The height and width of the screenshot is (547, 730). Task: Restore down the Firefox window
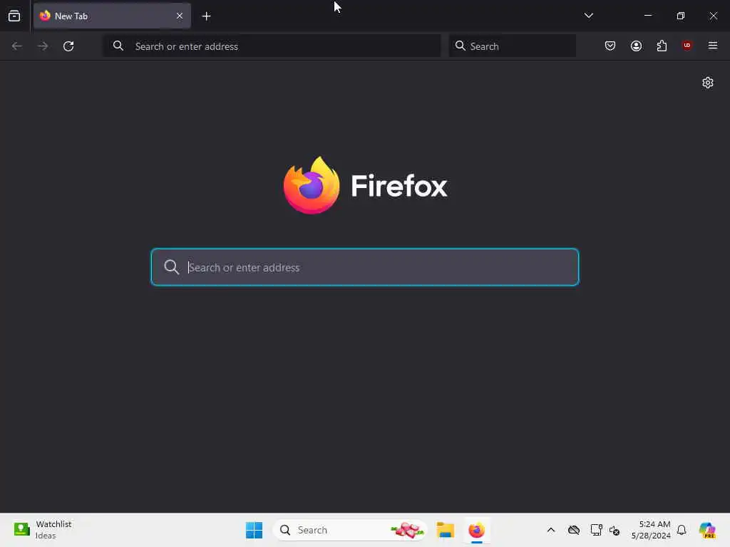point(681,16)
